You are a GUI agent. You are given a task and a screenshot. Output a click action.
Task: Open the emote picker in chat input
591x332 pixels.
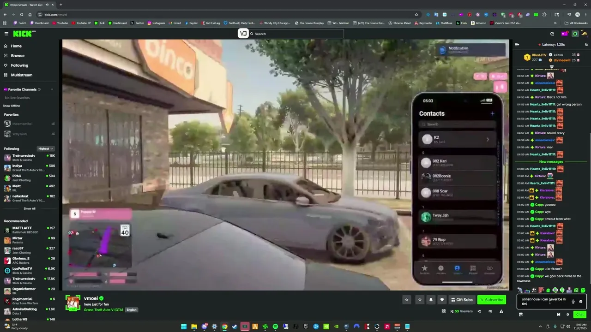(581, 302)
